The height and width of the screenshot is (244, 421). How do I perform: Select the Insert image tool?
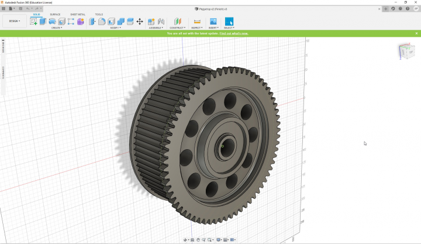tap(213, 22)
